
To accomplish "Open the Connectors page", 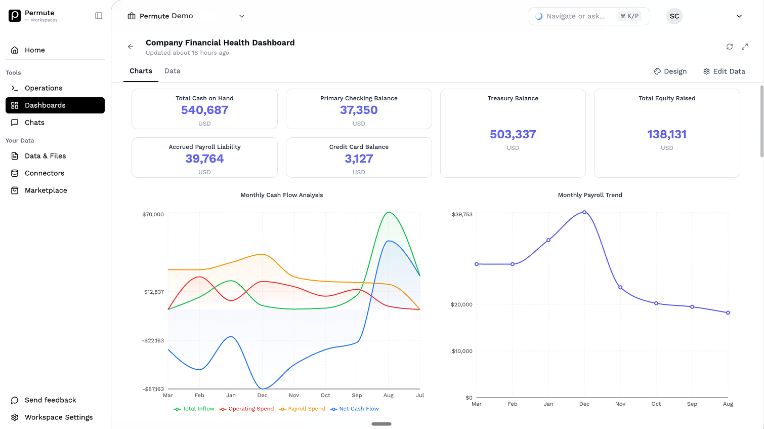I will (45, 173).
